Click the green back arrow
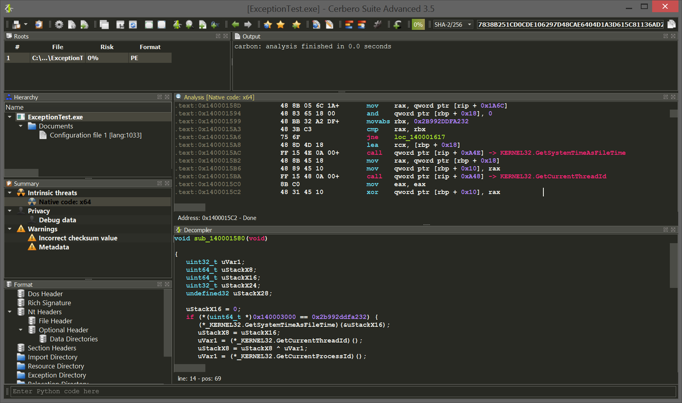This screenshot has height=403, width=682. coord(235,24)
